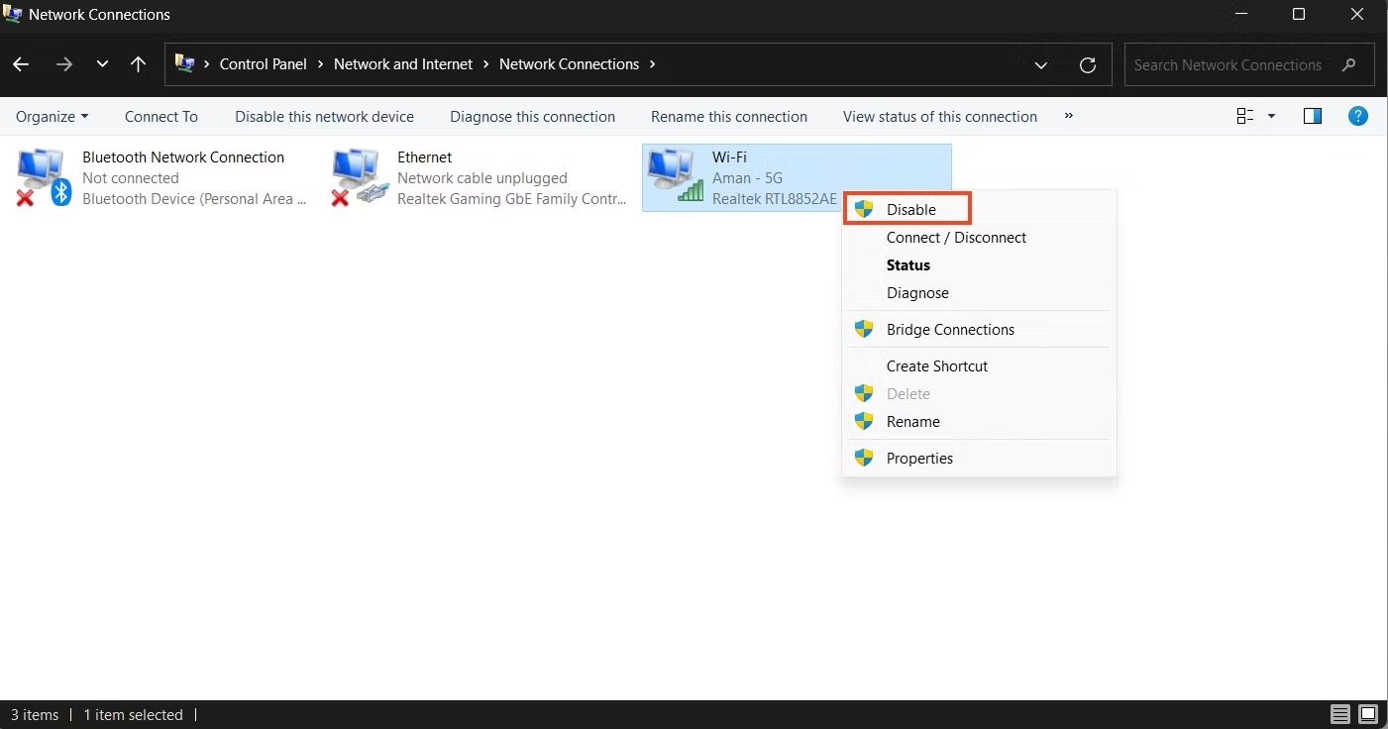Image resolution: width=1388 pixels, height=729 pixels.
Task: Open address bar history dropdown
Action: click(x=1041, y=65)
